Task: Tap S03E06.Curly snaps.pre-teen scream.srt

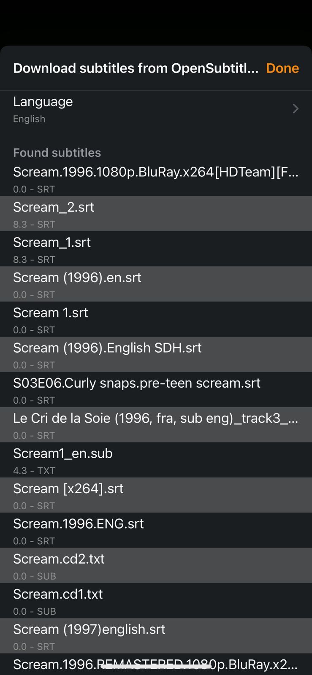Action: point(156,389)
